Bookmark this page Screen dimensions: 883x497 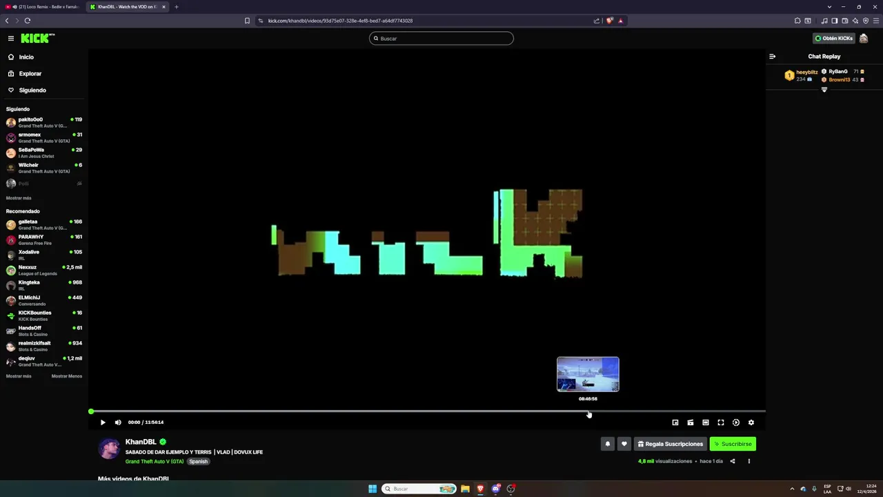[247, 21]
